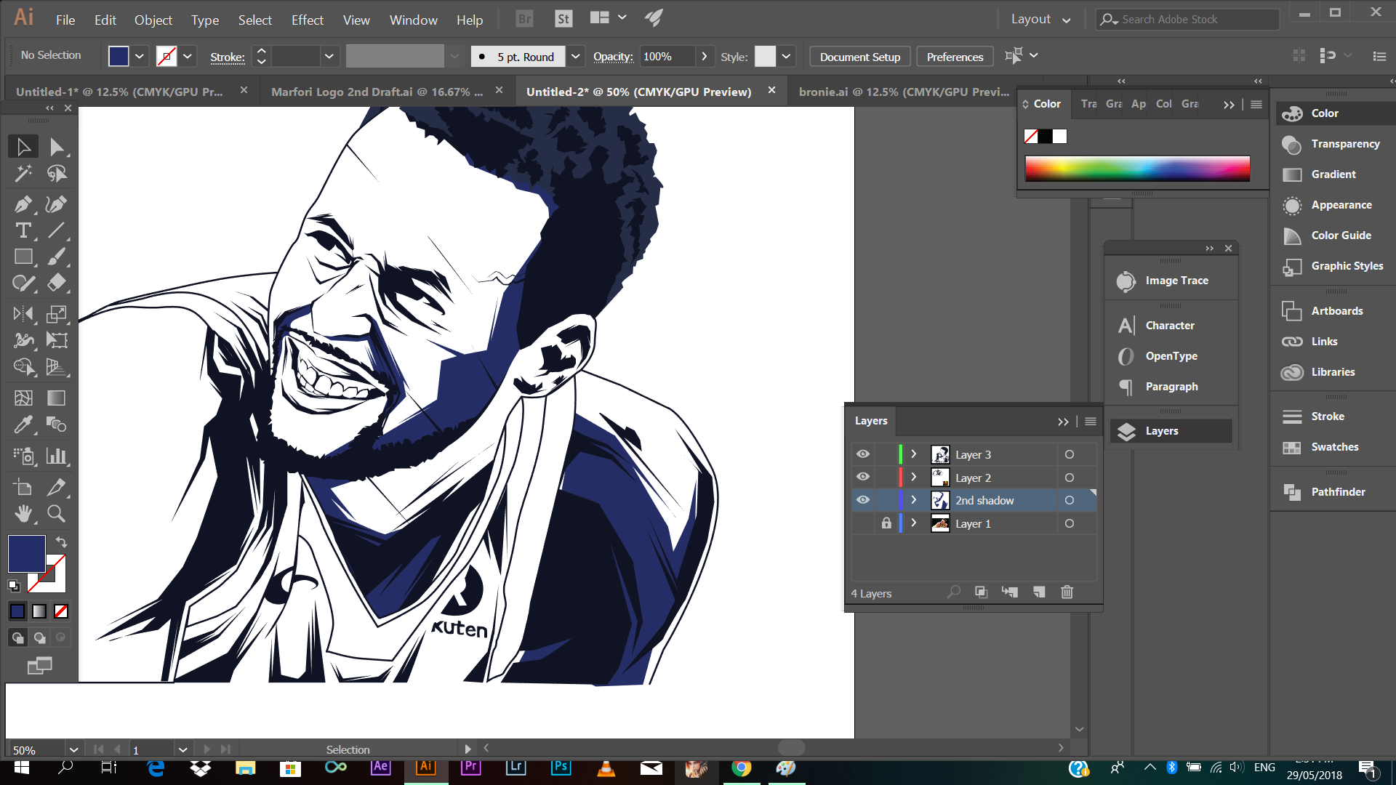Screen dimensions: 1396x785
Task: Click Document Setup button
Action: (x=860, y=57)
